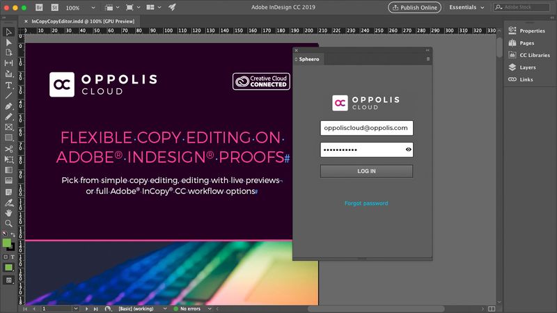Select the Rectangle tool

(8, 138)
